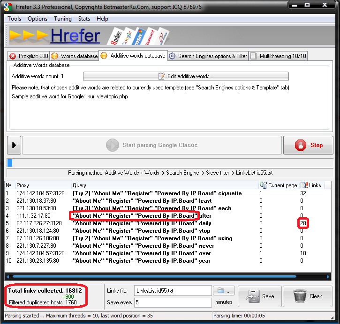The height and width of the screenshot is (324, 340).
Task: Open the Tools menu
Action: pos(15,19)
